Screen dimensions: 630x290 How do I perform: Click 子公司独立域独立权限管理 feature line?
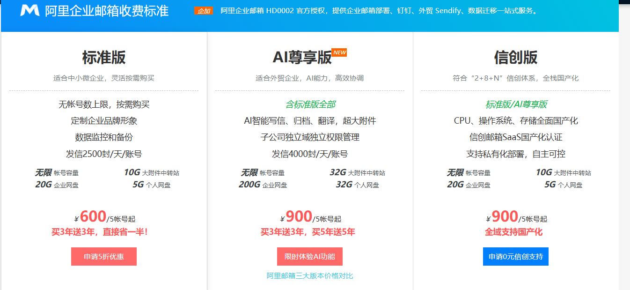pos(310,137)
